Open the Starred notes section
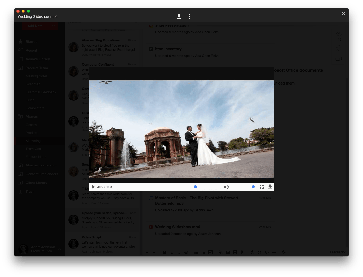Screen dimensions: 363x277 click(31, 41)
